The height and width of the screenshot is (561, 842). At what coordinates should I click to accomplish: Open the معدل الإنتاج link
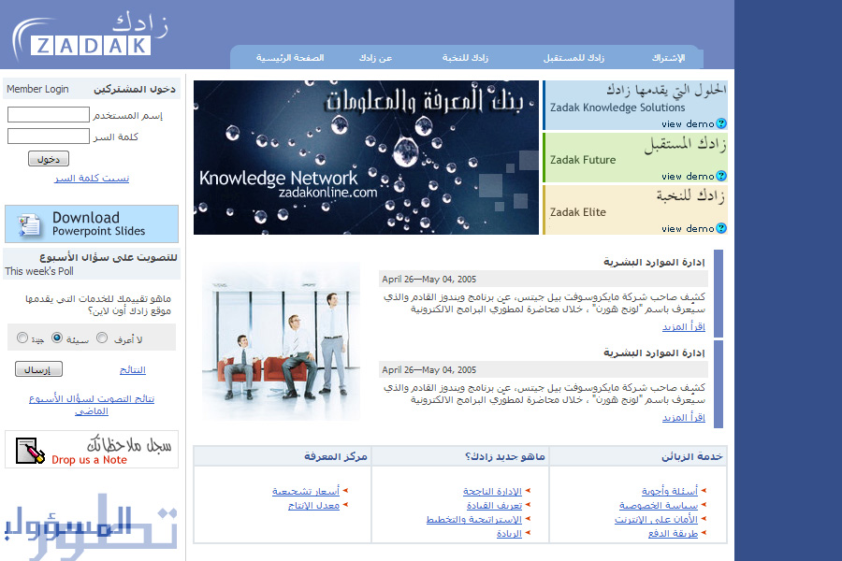pyautogui.click(x=313, y=505)
